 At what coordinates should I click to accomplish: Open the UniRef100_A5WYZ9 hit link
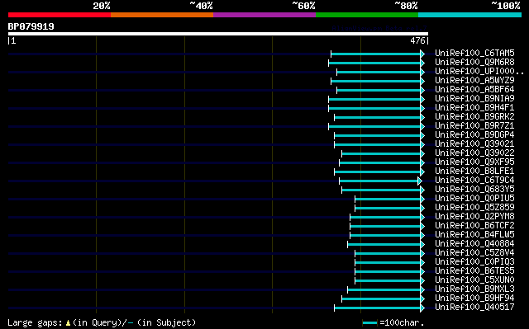474,81
